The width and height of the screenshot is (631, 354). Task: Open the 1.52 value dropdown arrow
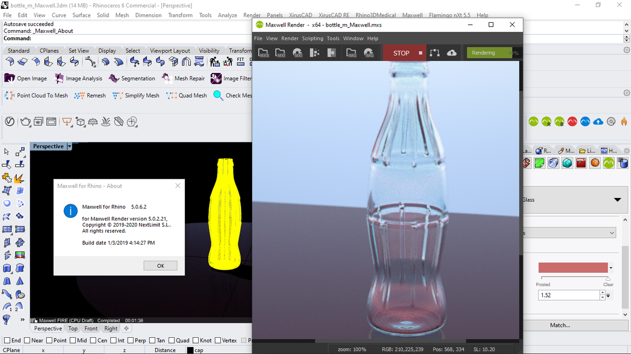point(608,295)
